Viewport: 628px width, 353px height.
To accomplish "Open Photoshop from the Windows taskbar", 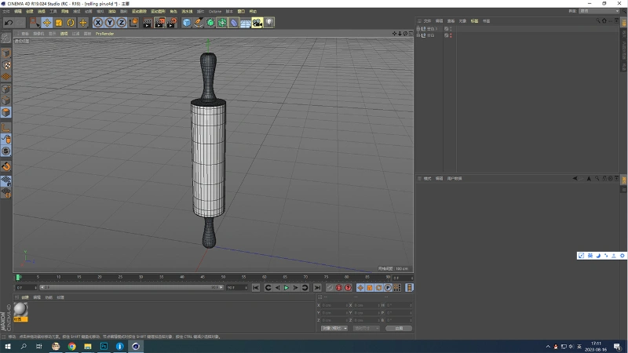I will (104, 346).
